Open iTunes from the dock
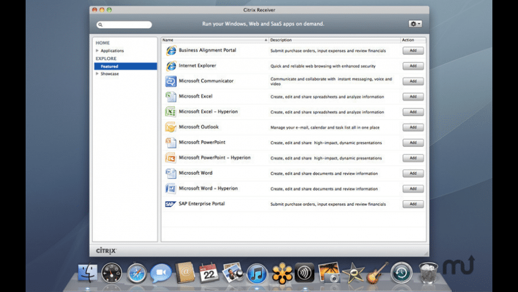The height and width of the screenshot is (292, 518). click(257, 274)
